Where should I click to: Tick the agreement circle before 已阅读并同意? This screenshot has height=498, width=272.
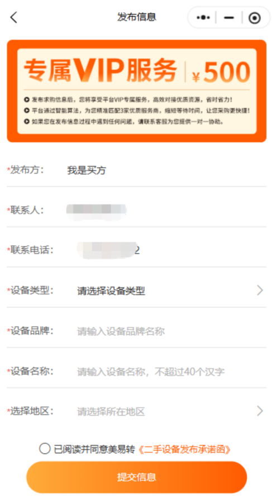45,449
